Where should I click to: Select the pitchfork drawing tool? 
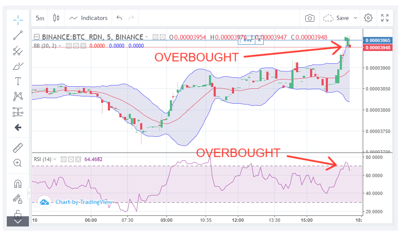point(18,51)
